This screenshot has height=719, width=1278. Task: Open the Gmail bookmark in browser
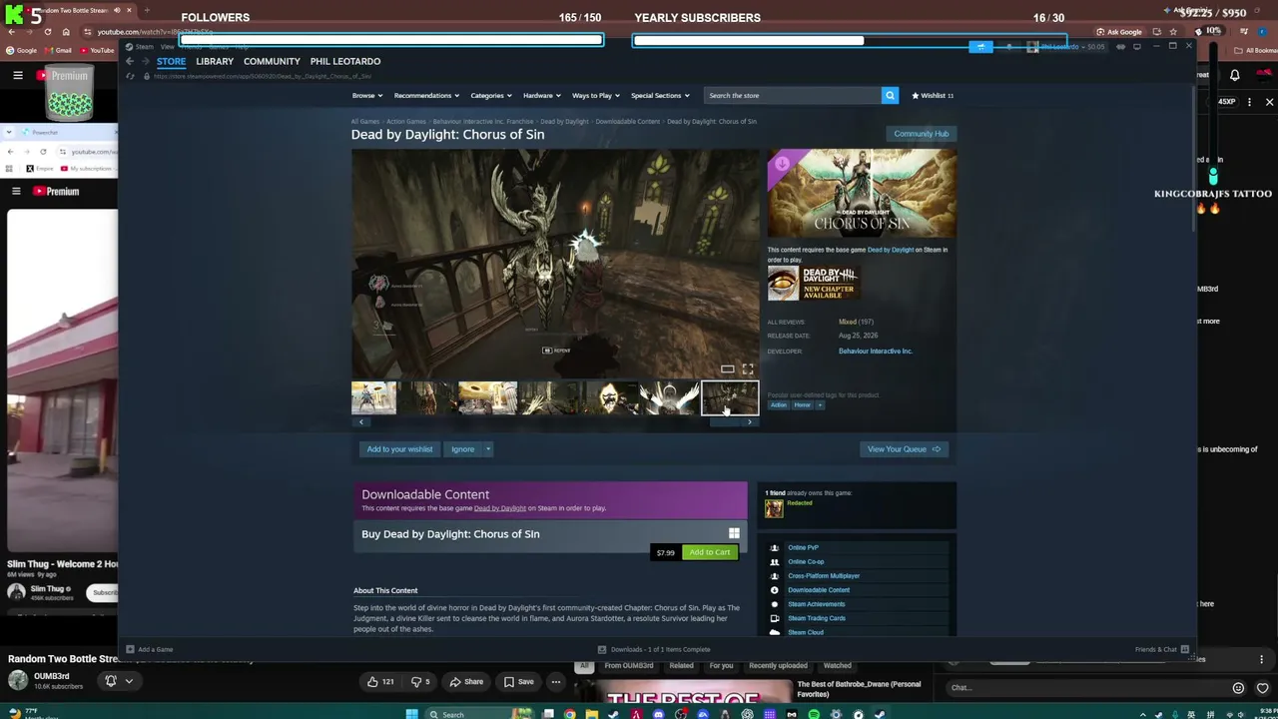coord(59,50)
